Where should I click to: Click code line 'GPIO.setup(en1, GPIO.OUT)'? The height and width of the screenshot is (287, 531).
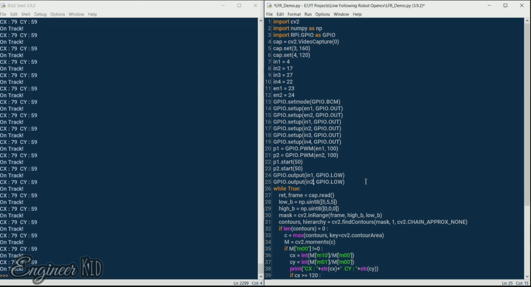click(x=308, y=108)
